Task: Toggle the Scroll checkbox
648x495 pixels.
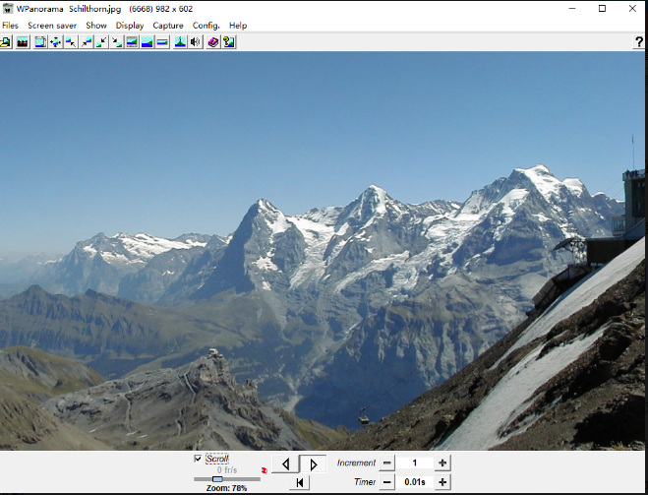Action: 198,459
